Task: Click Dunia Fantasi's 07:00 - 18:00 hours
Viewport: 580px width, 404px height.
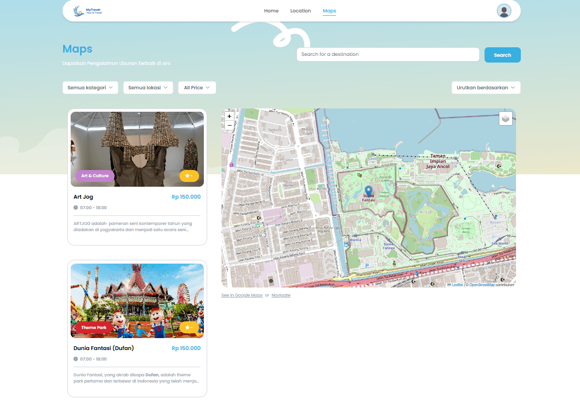Action: [x=94, y=359]
